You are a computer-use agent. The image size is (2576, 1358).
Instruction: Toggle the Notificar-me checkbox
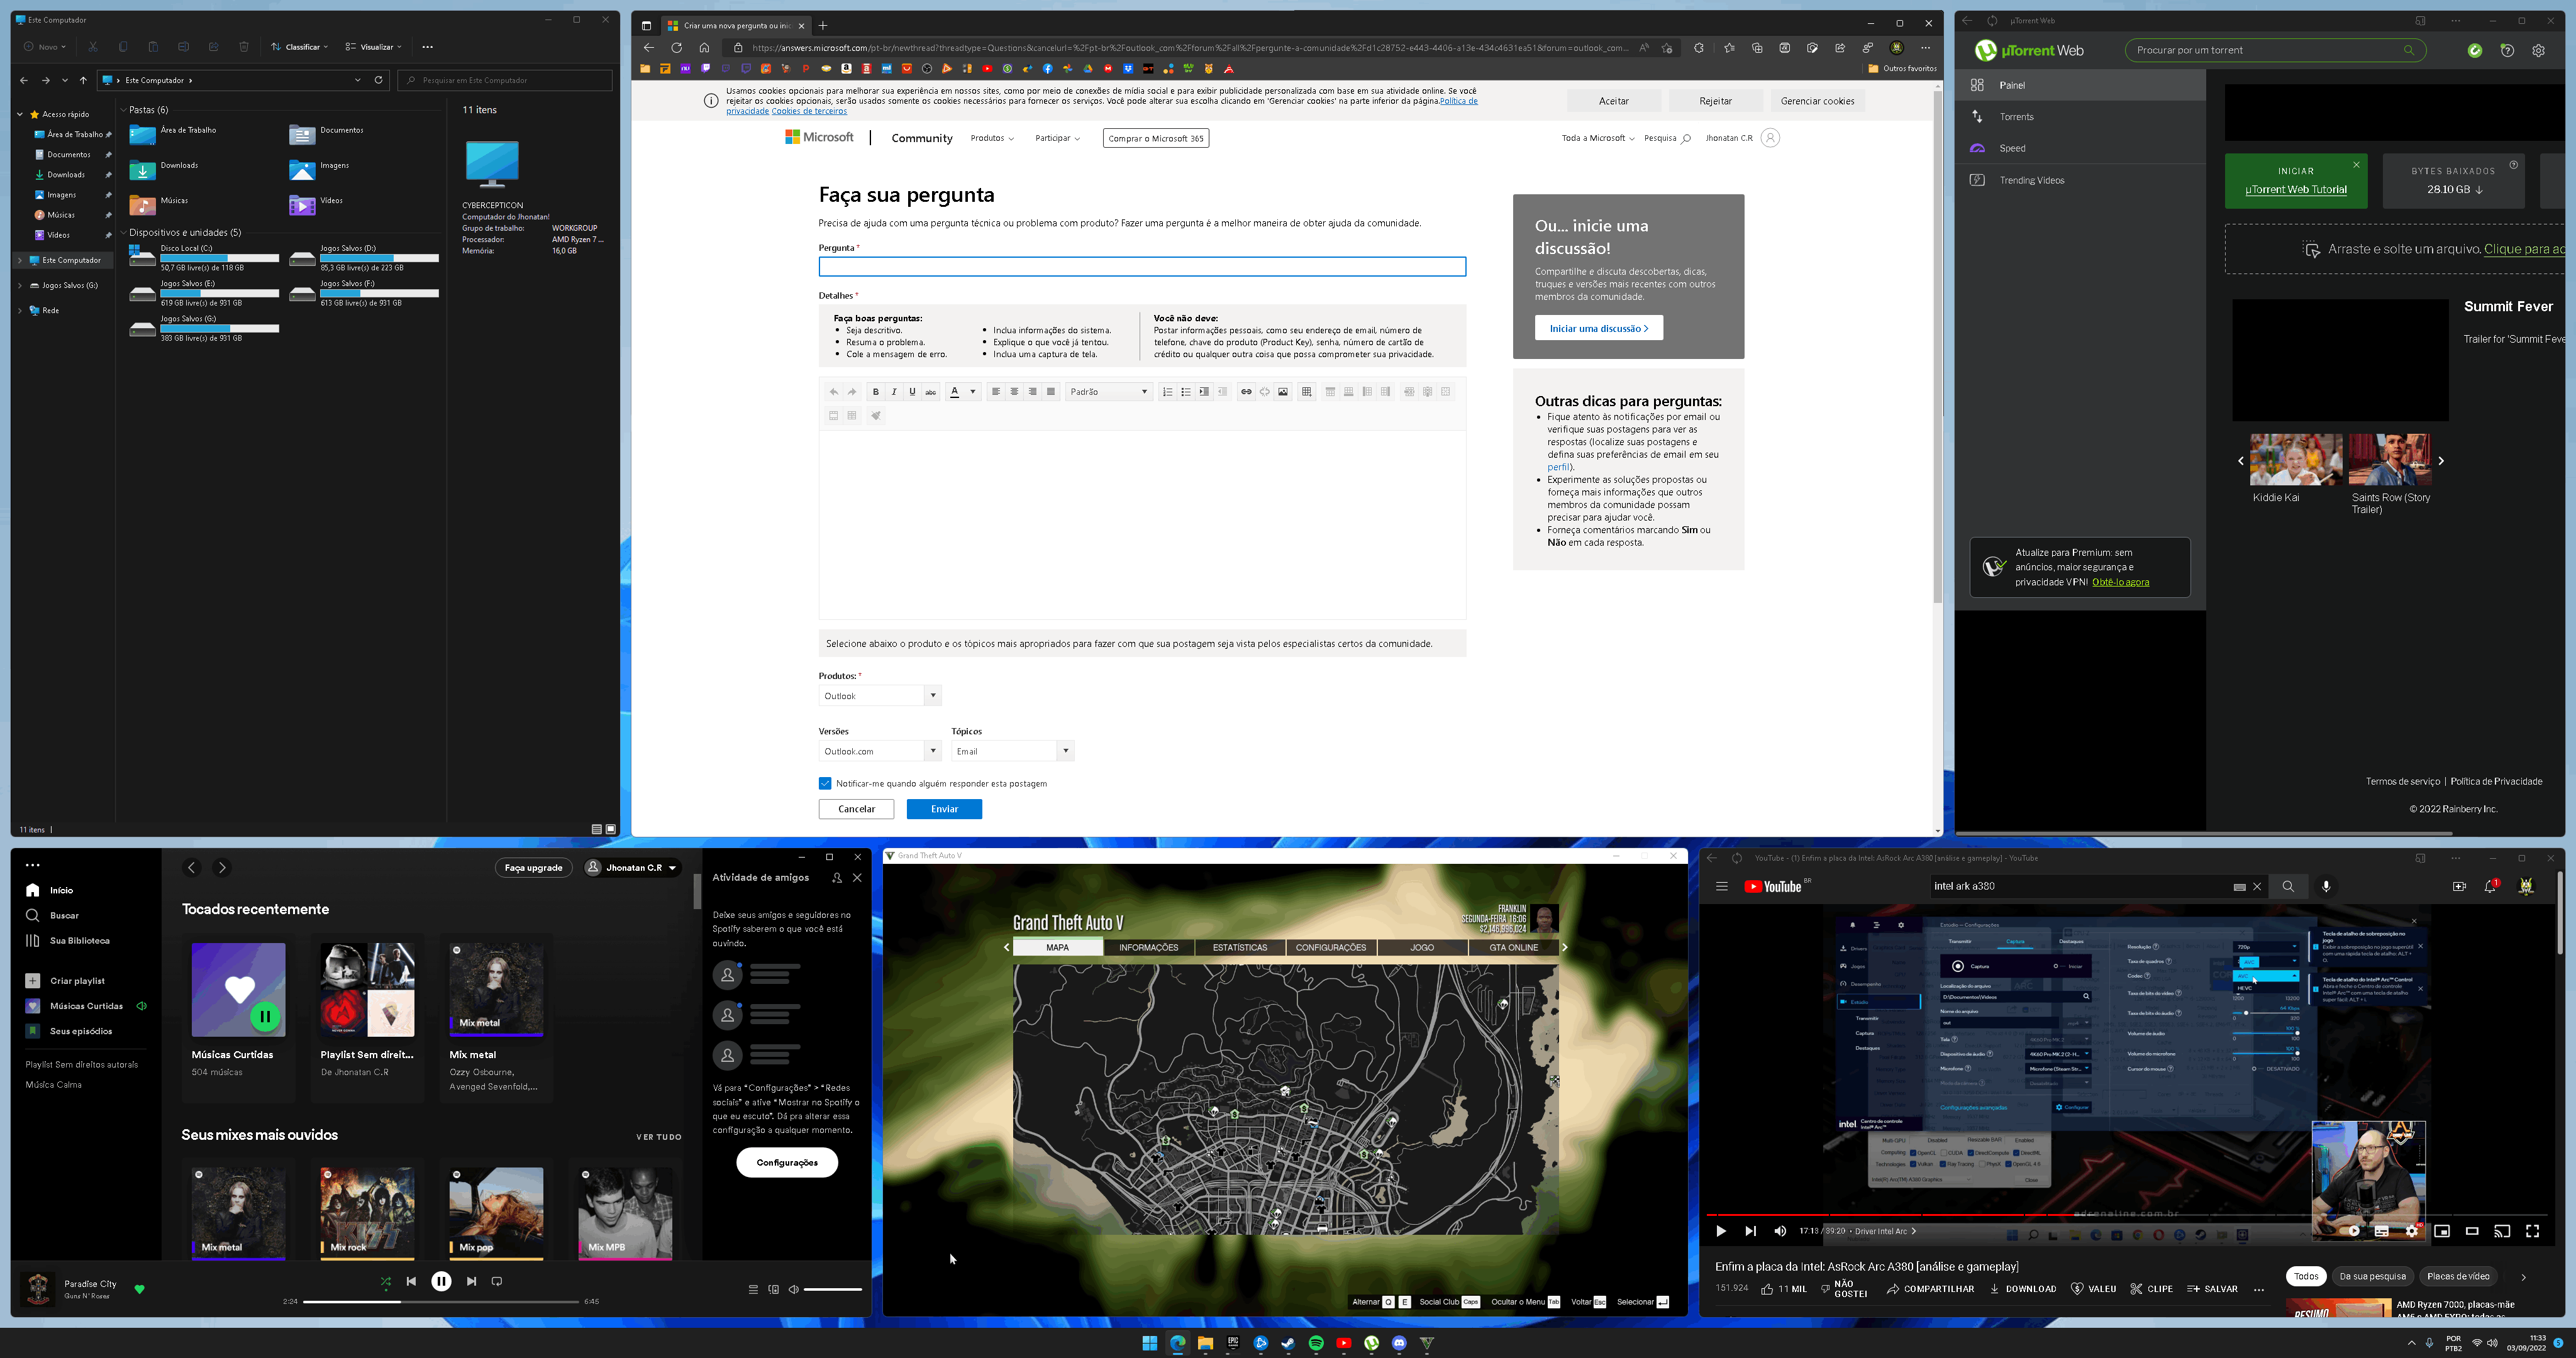(825, 783)
